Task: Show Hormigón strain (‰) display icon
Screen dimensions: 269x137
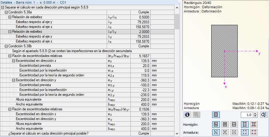Action: 216,124
